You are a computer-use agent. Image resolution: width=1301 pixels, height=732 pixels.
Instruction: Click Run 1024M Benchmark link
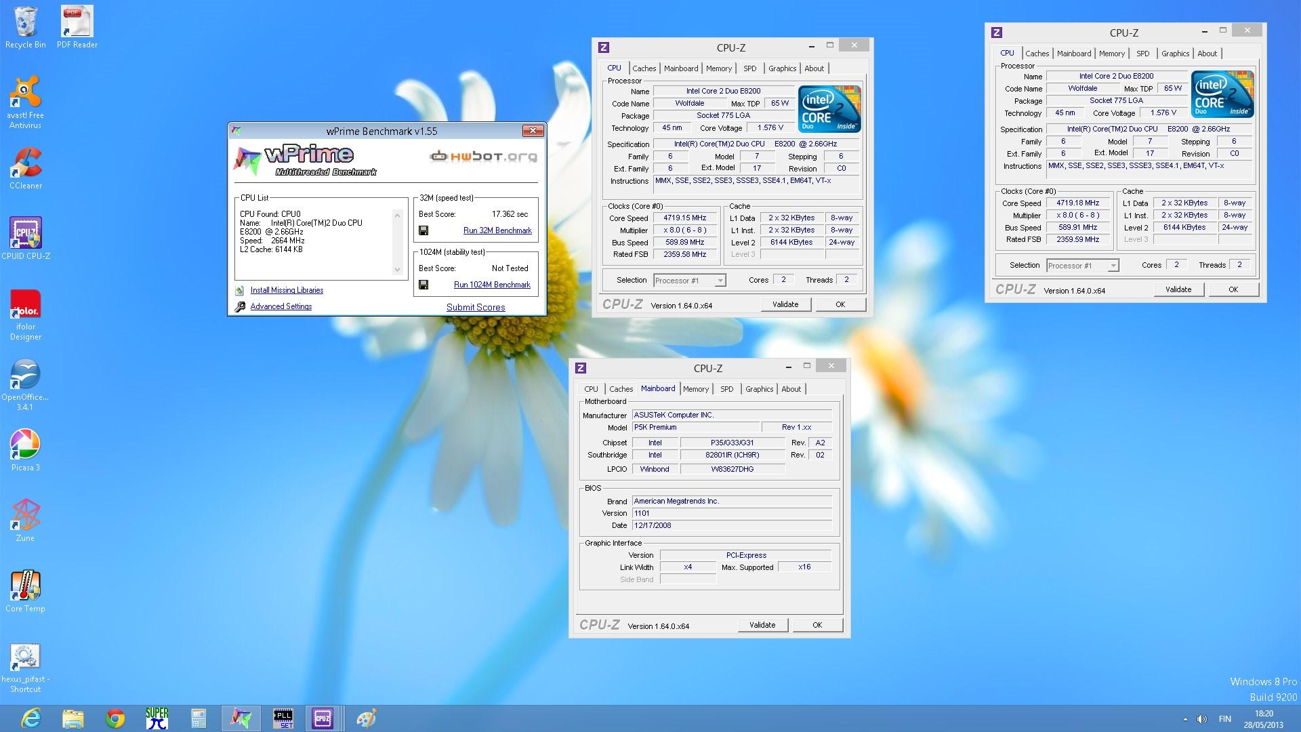pos(492,285)
